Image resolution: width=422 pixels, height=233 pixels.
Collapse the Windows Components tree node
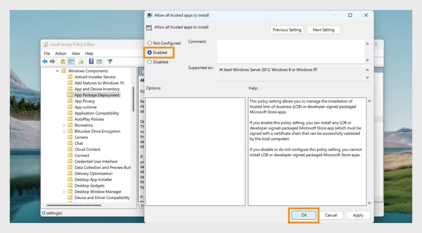click(57, 71)
